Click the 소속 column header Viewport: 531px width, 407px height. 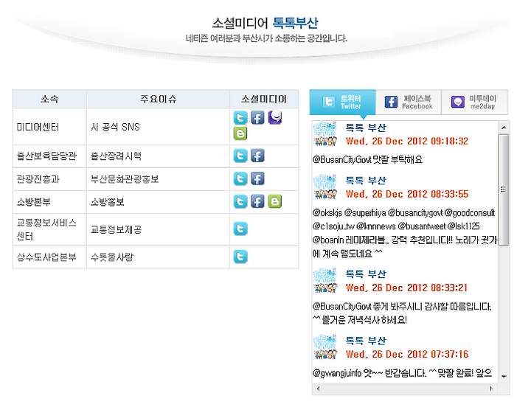(x=49, y=99)
